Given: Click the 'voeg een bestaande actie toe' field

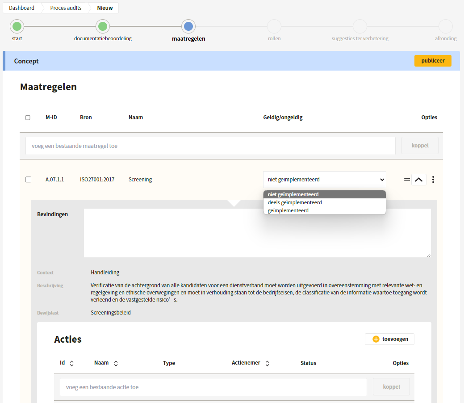Looking at the screenshot, I should (213, 387).
